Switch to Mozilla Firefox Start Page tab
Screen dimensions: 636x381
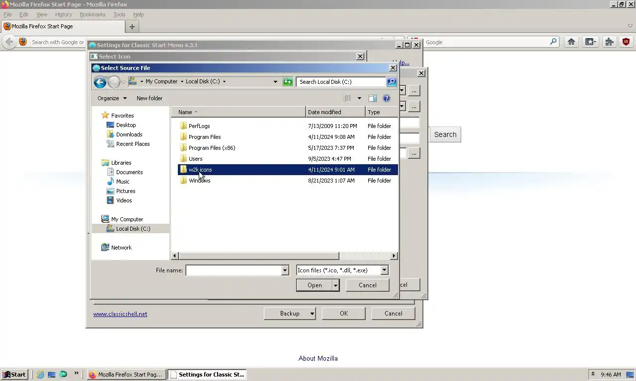pos(63,26)
